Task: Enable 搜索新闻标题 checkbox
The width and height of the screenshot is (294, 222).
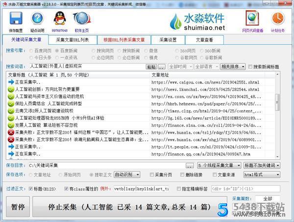Action: (x=250, y=66)
